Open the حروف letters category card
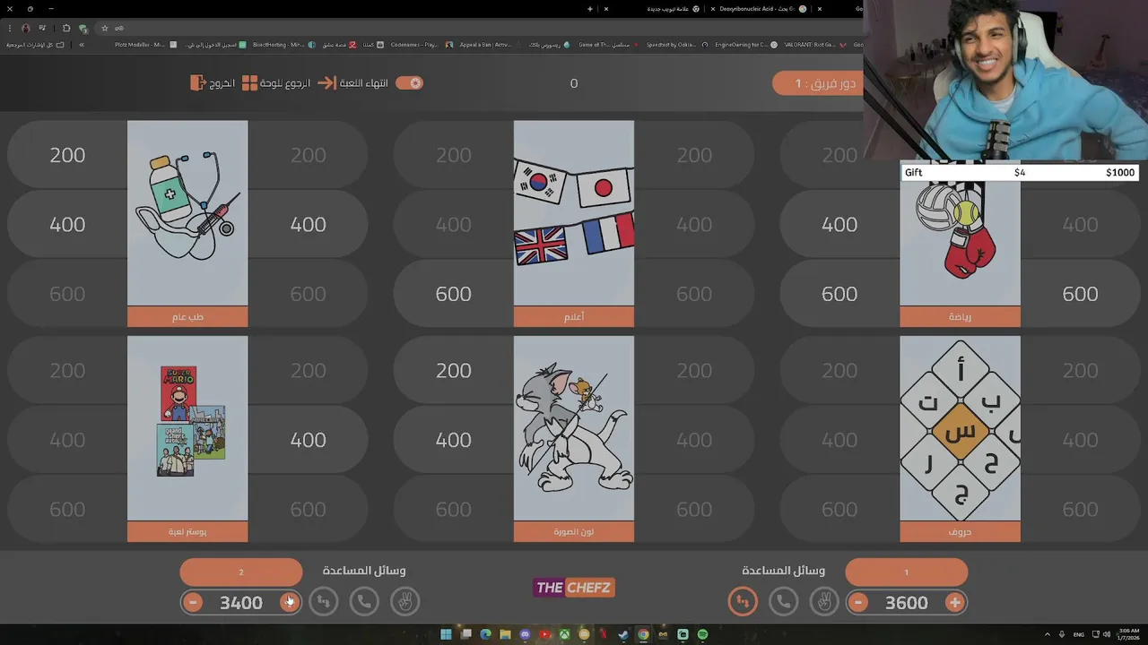The image size is (1148, 645). coord(960,438)
